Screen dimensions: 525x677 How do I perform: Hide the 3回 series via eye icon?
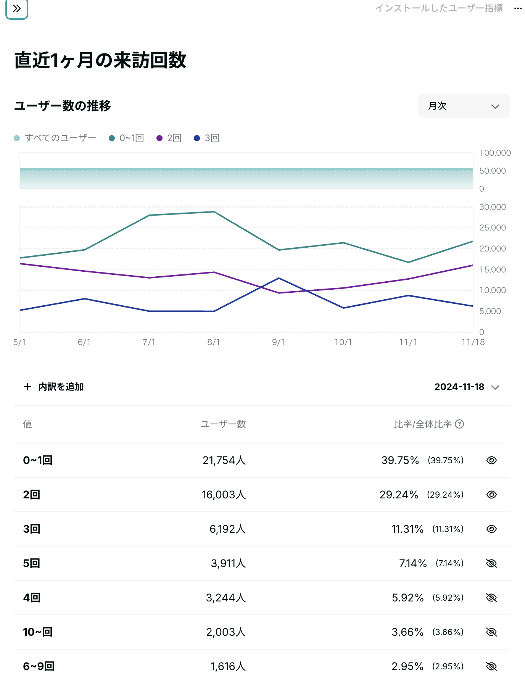click(491, 529)
